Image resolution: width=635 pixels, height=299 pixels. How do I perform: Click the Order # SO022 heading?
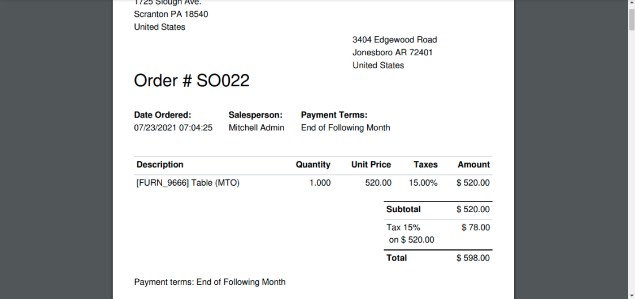192,81
